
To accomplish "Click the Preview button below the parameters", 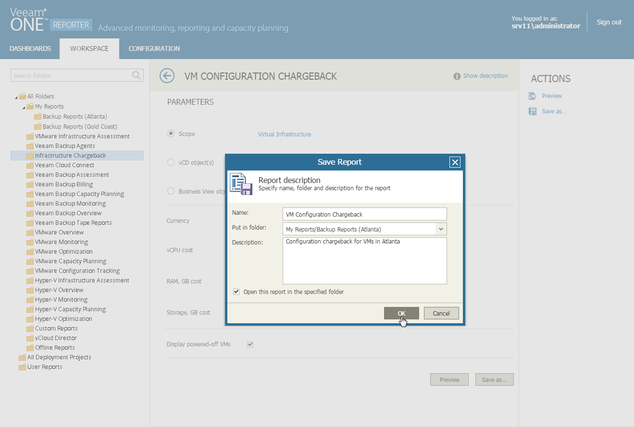I will pos(449,379).
